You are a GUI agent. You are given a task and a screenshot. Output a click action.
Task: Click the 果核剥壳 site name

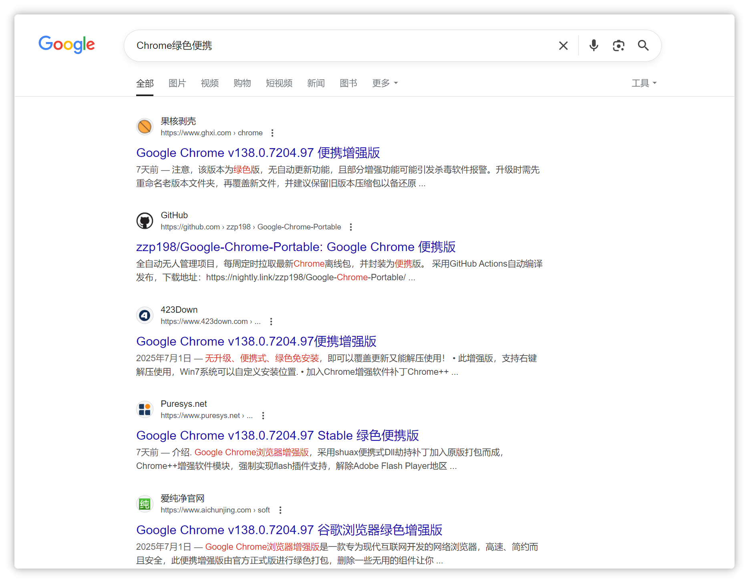point(178,121)
